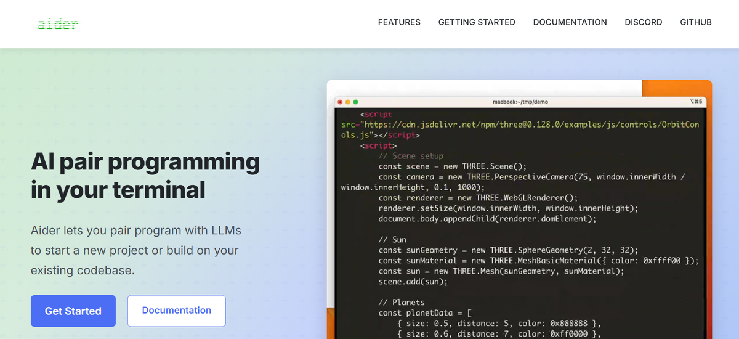Click the 'const sunMaterial' code line
Viewport: 739px width, 339px height.
click(x=539, y=261)
